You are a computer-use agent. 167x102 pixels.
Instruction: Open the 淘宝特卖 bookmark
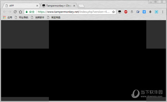54,17
